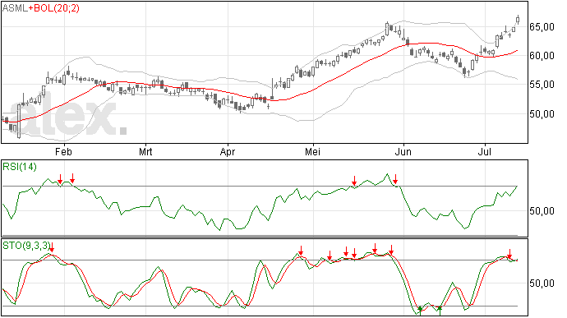Viewport: 567px width, 318px height.
Task: Click the Feb month label
Action: tap(63, 152)
